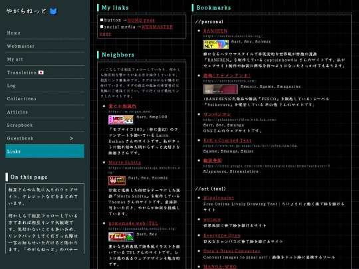359x269 pixels.
Task: Expand the Guestbook submenu arrow
Action: click(x=71, y=138)
